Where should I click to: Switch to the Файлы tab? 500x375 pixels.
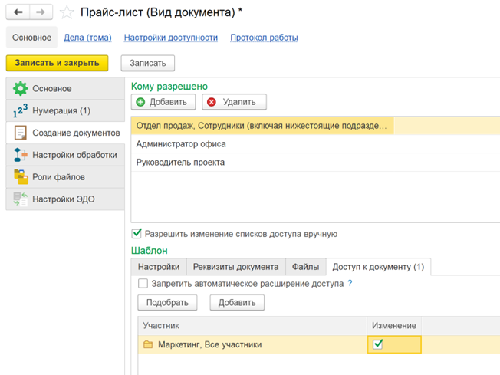pyautogui.click(x=305, y=267)
